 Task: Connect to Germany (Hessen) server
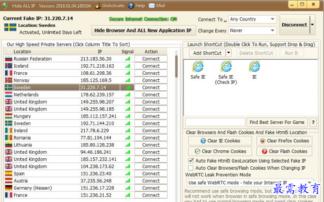[x=151, y=188]
